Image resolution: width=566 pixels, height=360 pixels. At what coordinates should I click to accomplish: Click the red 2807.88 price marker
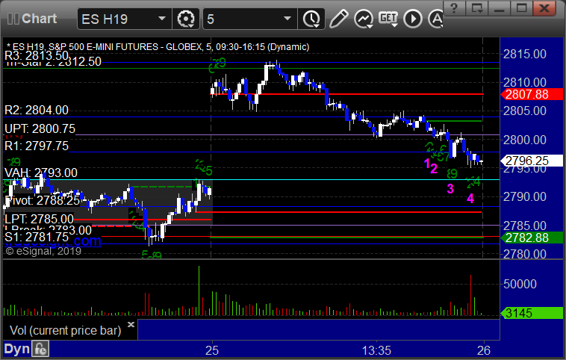pos(532,94)
